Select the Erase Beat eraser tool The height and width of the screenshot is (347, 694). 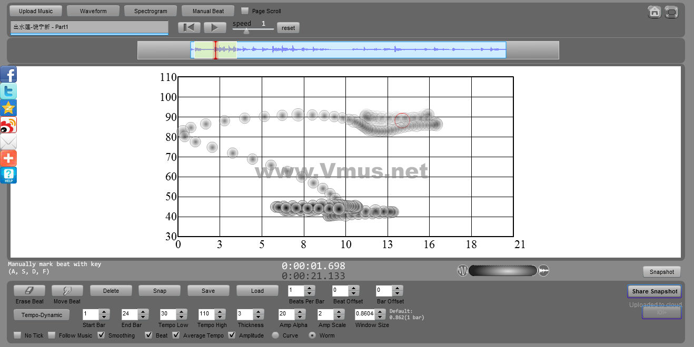(29, 290)
